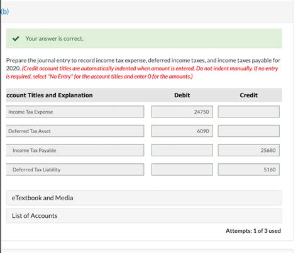
Task: Click the Debit column header
Action: (x=182, y=95)
